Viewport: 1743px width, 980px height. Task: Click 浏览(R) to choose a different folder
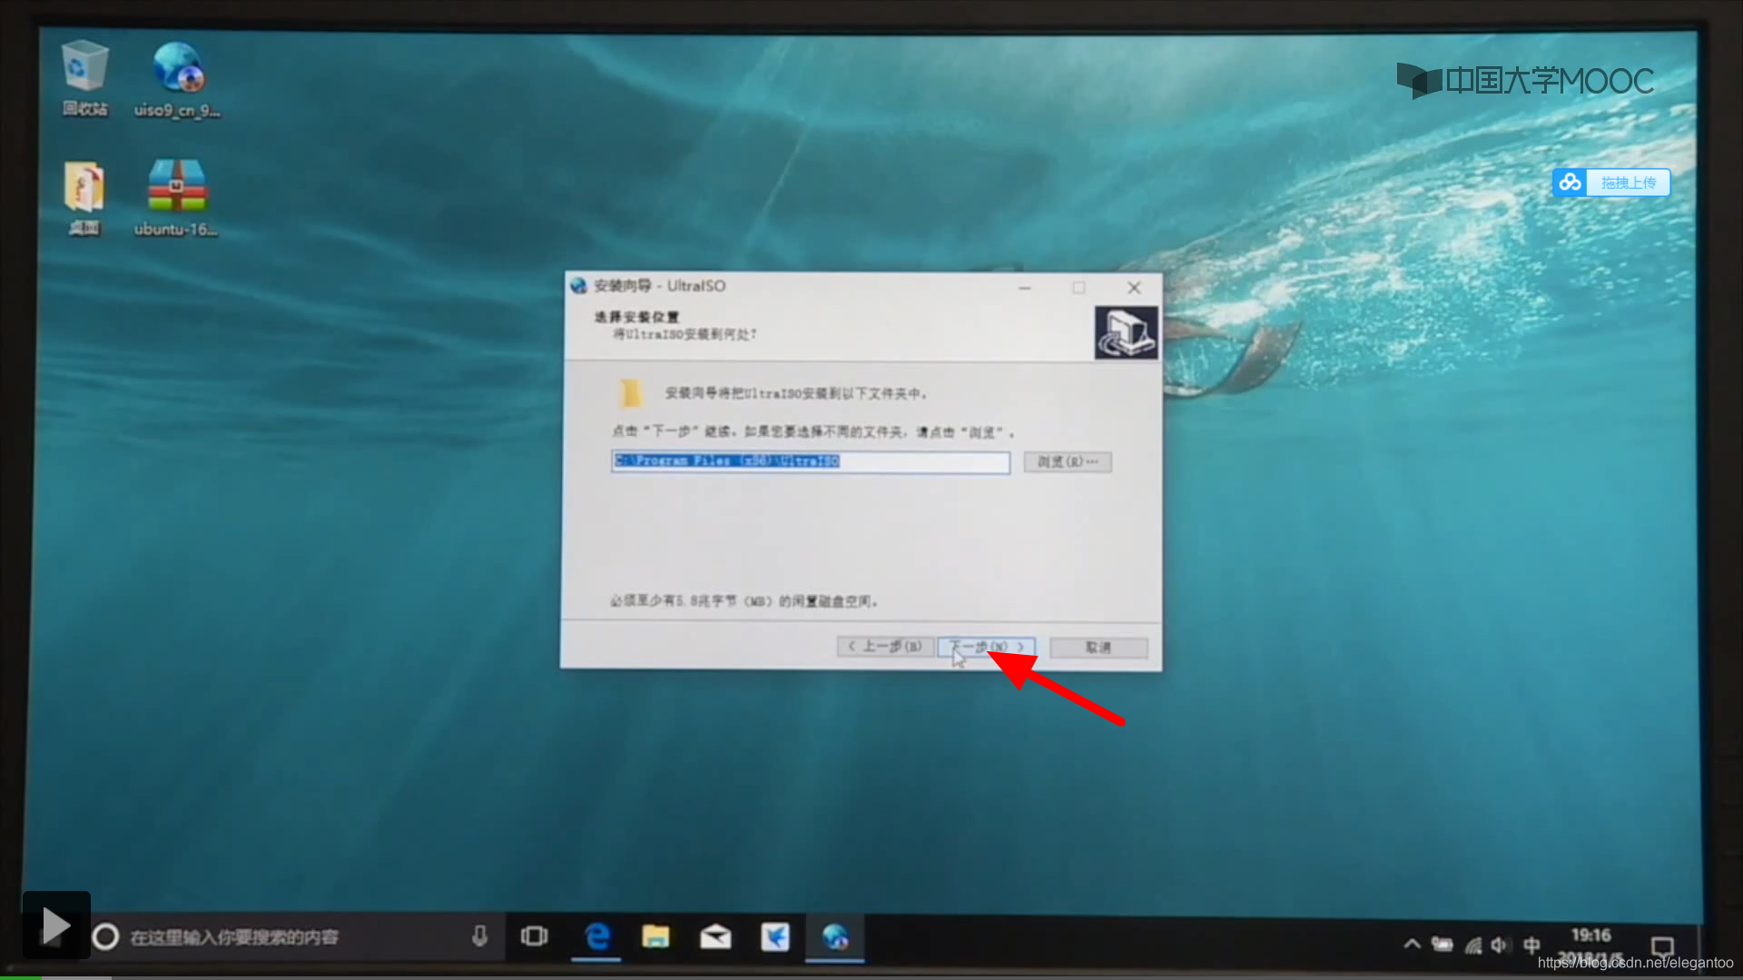1067,461
